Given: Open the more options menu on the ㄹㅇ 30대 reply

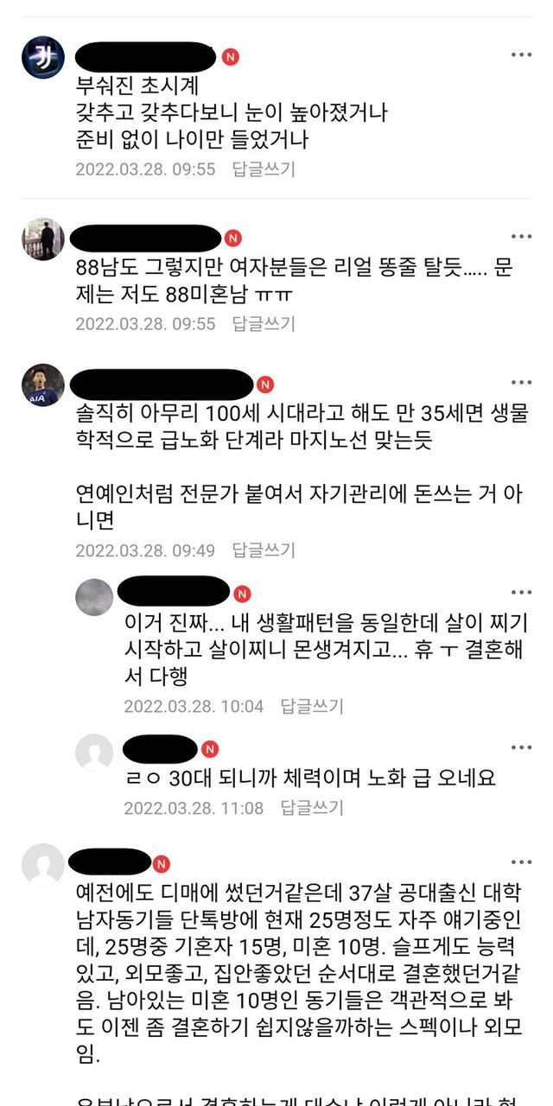Looking at the screenshot, I should tap(521, 747).
